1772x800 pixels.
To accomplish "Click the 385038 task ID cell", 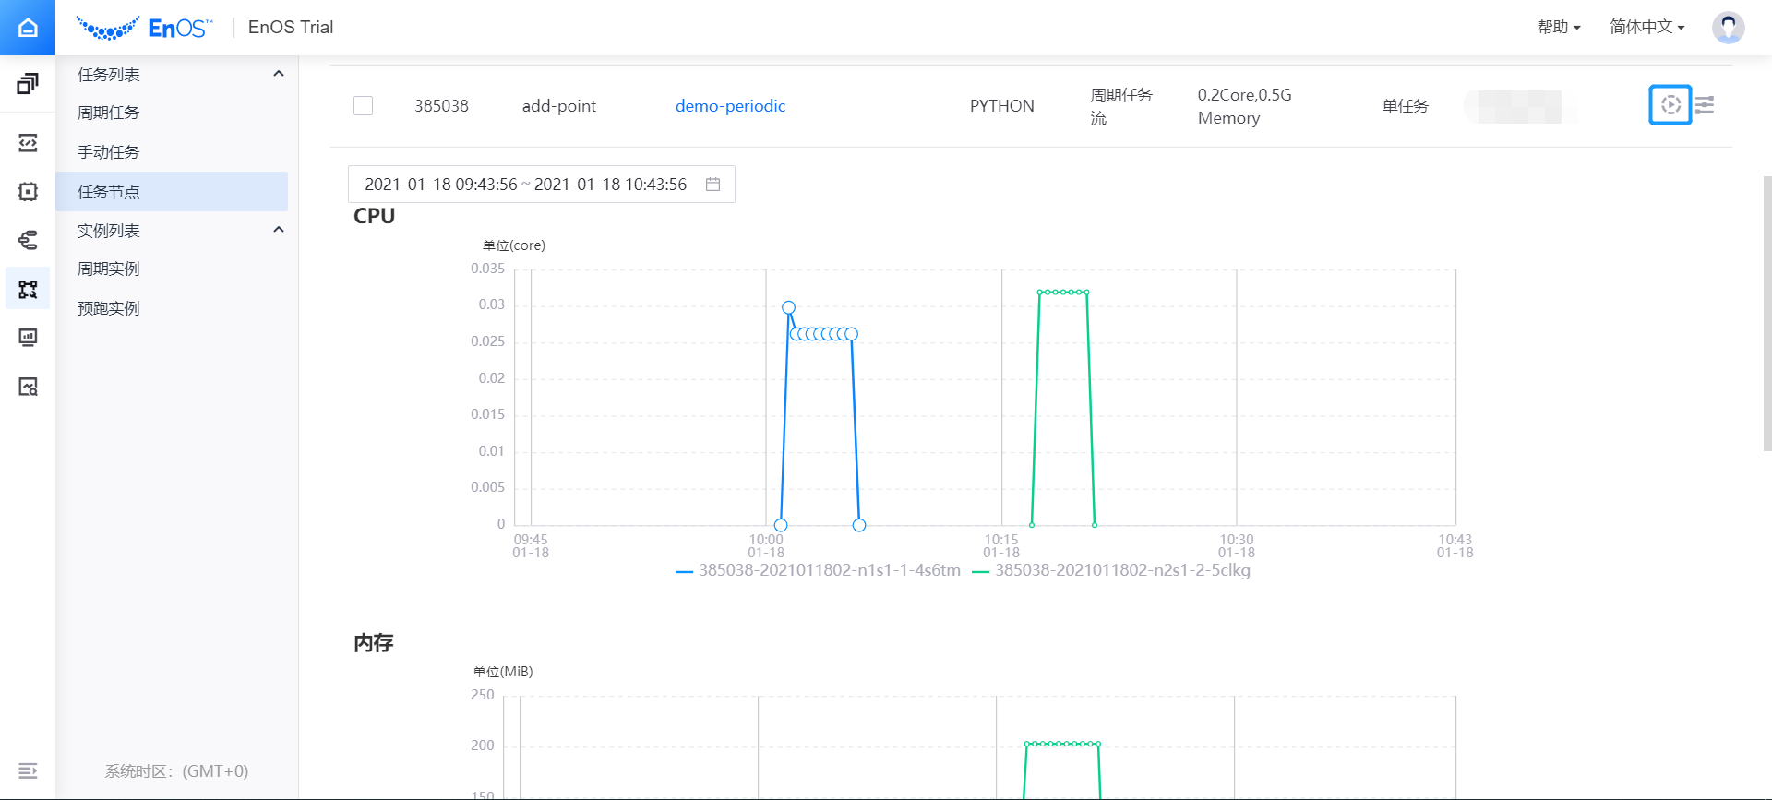I will point(441,106).
